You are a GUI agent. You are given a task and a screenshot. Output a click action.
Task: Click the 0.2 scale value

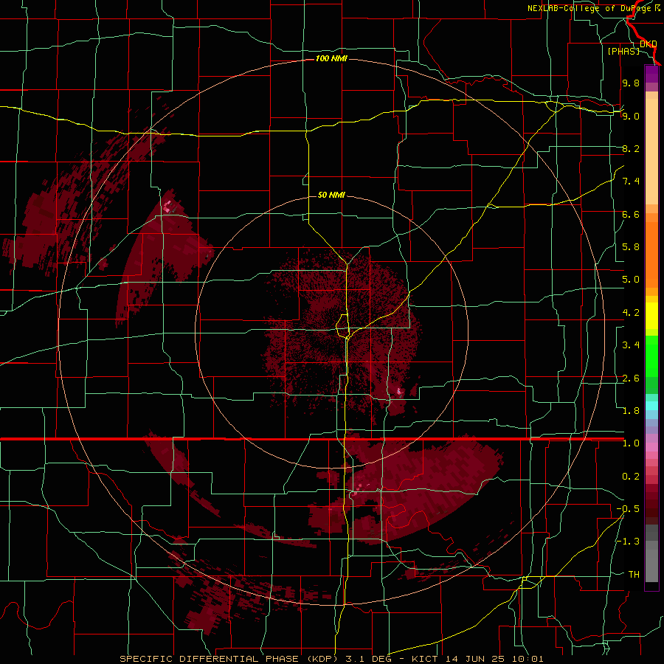(631, 477)
